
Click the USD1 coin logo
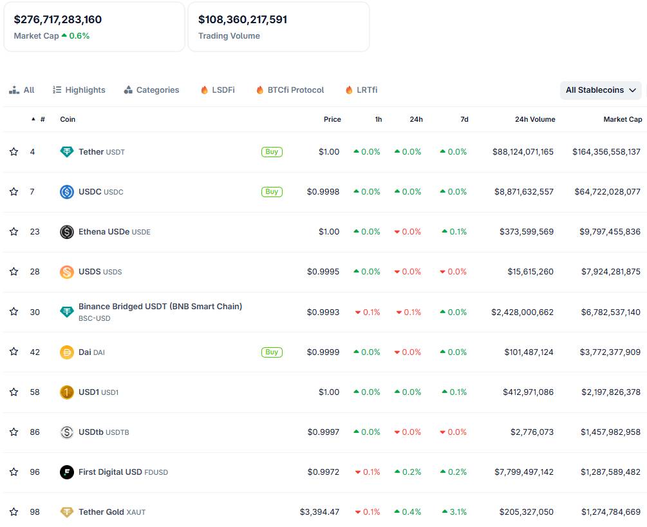coord(67,392)
